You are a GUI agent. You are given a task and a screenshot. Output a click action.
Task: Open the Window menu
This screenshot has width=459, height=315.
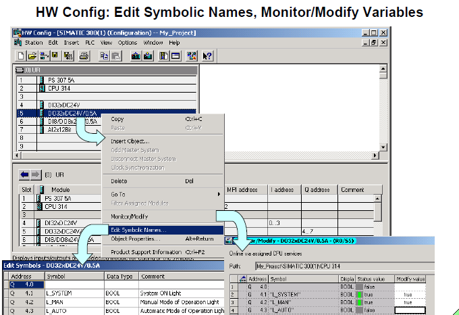pyautogui.click(x=153, y=43)
